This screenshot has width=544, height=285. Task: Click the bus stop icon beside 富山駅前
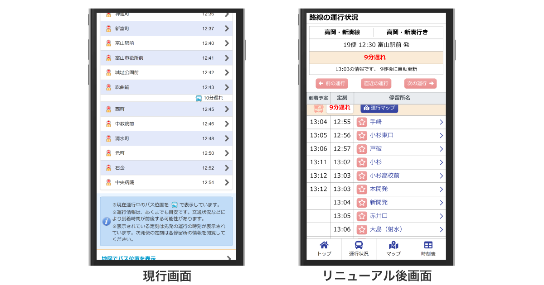108,43
